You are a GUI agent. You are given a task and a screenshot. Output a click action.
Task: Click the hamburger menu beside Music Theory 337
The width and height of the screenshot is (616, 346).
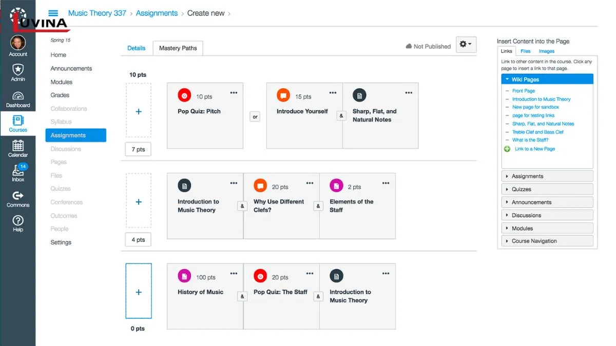tap(53, 13)
